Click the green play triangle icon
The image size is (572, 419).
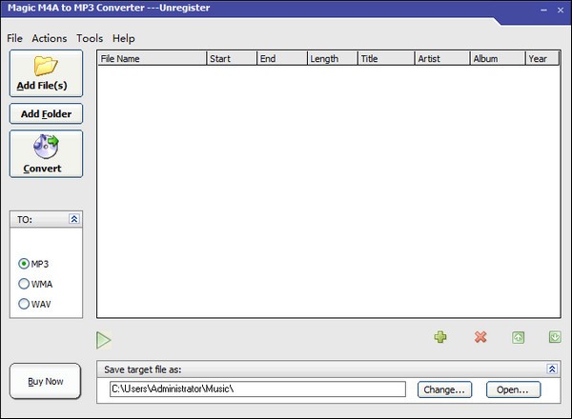[104, 339]
